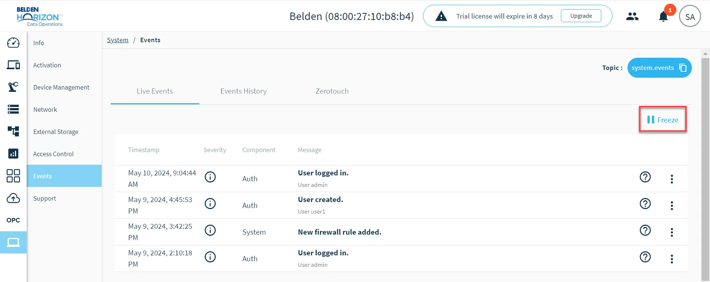Image resolution: width=710 pixels, height=282 pixels.
Task: Sort by the Timestamp column header
Action: [144, 150]
